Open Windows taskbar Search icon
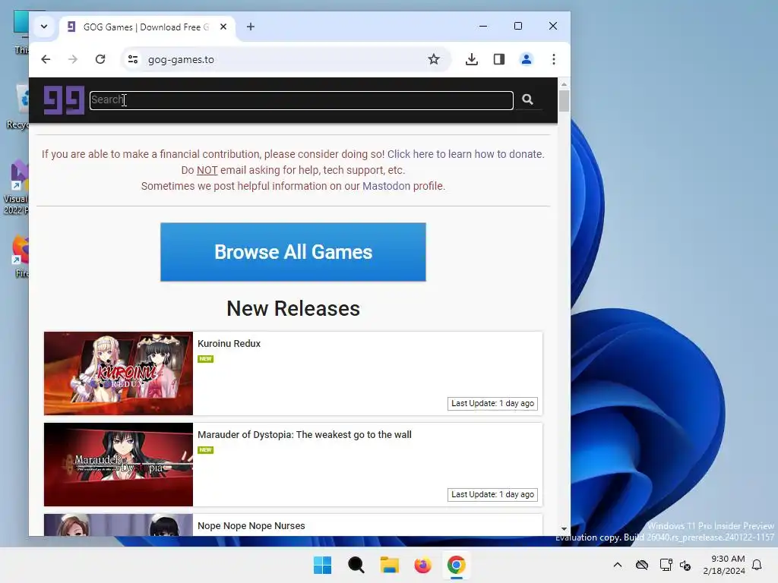778x583 pixels. coord(356,565)
